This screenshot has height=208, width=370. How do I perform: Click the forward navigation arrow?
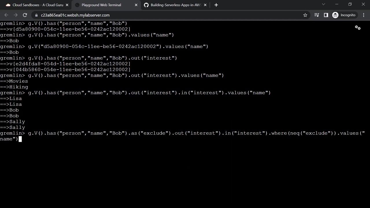(x=16, y=15)
